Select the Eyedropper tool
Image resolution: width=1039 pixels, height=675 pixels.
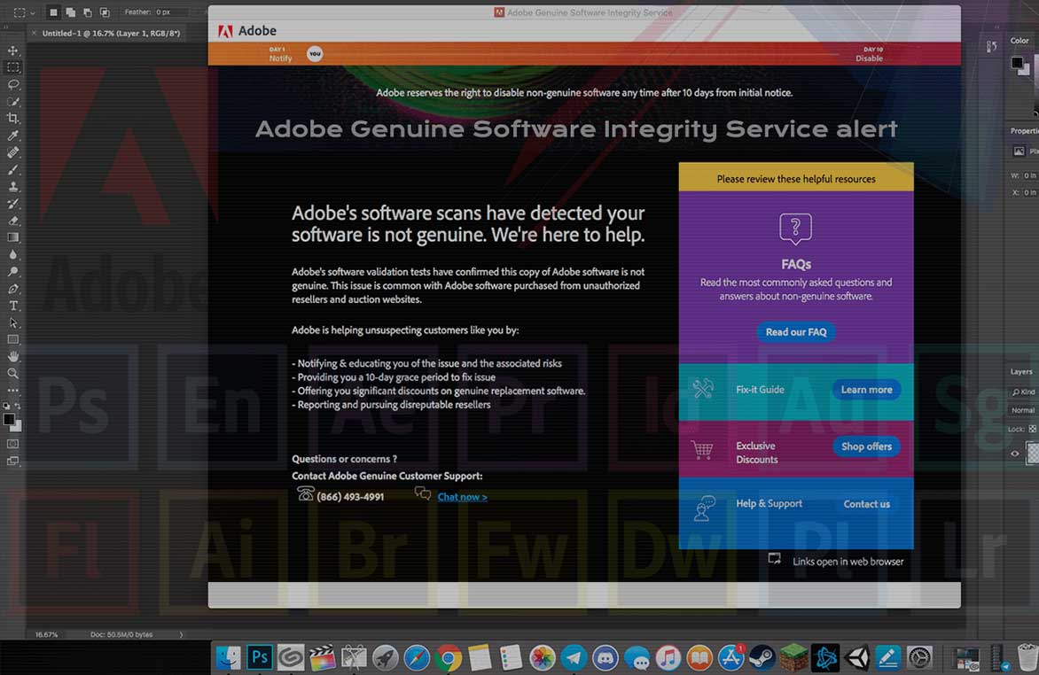12,136
